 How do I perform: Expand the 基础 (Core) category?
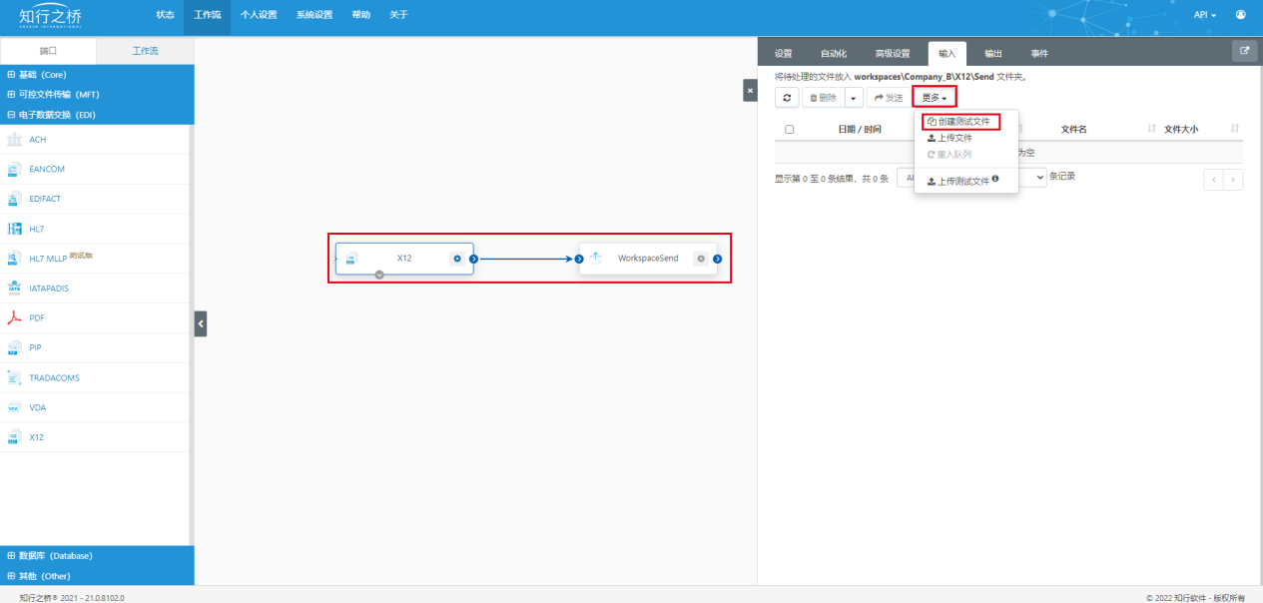(x=42, y=75)
